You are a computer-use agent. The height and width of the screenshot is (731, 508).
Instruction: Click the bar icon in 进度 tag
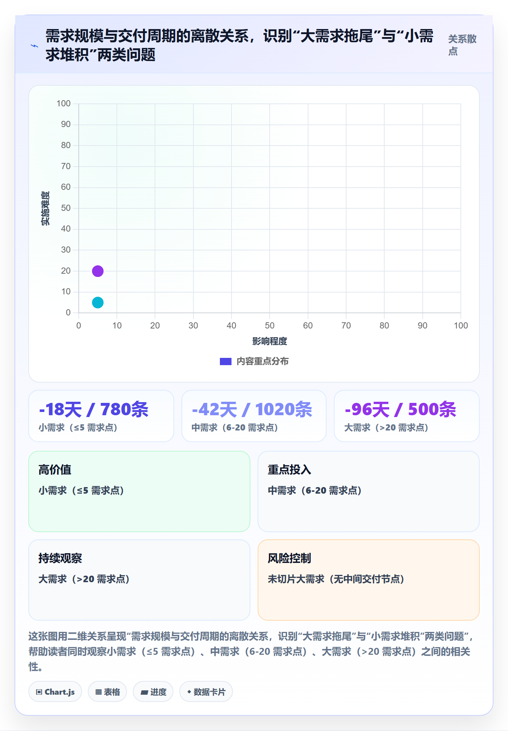[x=144, y=693]
